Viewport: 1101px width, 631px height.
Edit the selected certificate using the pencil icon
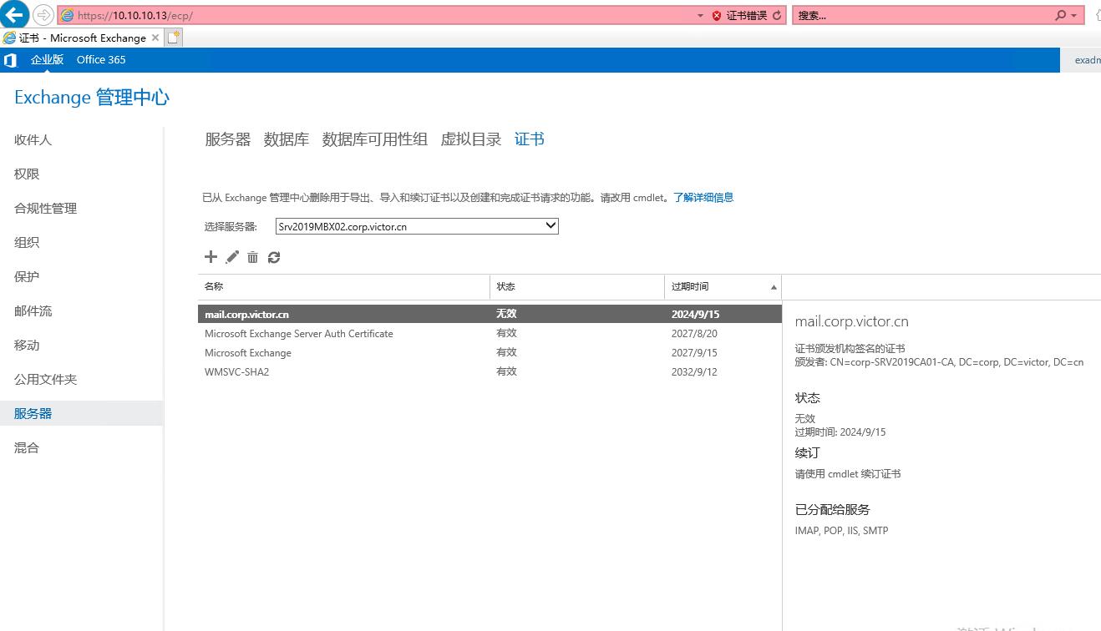(231, 257)
